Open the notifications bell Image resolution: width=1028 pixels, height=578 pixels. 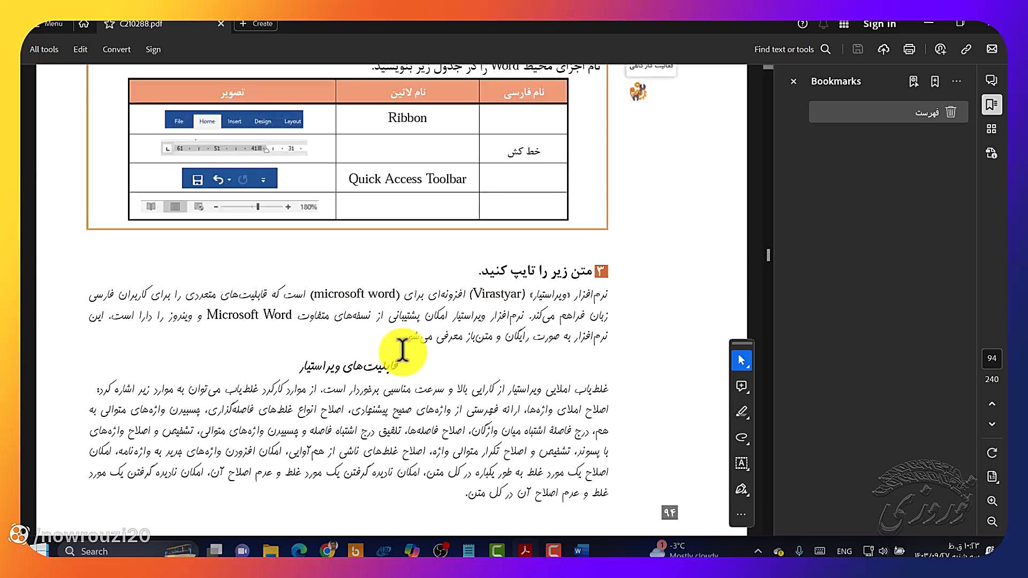823,24
